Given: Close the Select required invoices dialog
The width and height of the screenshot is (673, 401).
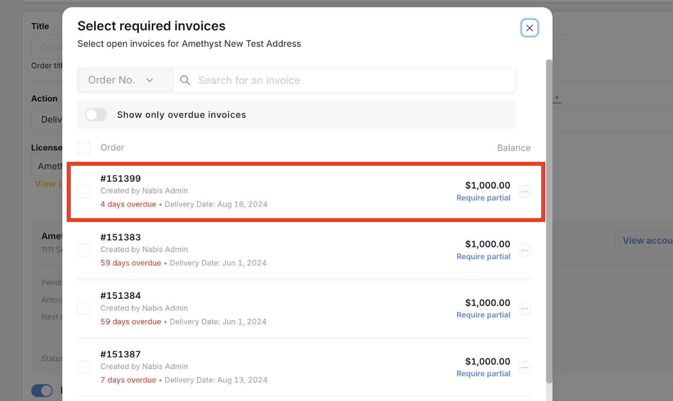Looking at the screenshot, I should click(x=529, y=28).
